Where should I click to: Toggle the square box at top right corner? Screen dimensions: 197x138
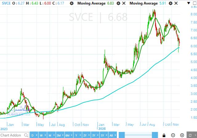click(x=195, y=3)
